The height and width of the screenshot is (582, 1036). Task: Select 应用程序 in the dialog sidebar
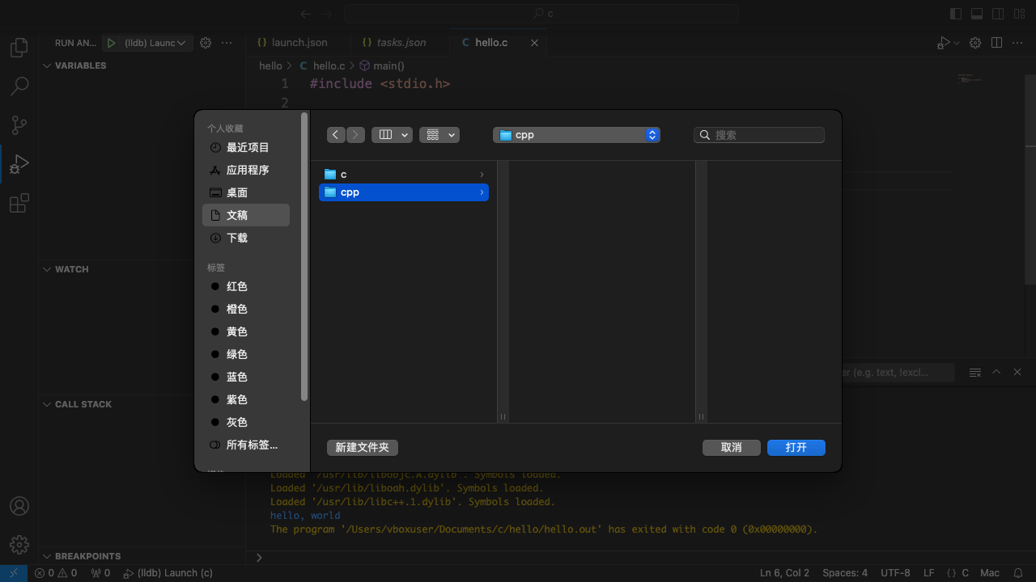[x=246, y=170]
